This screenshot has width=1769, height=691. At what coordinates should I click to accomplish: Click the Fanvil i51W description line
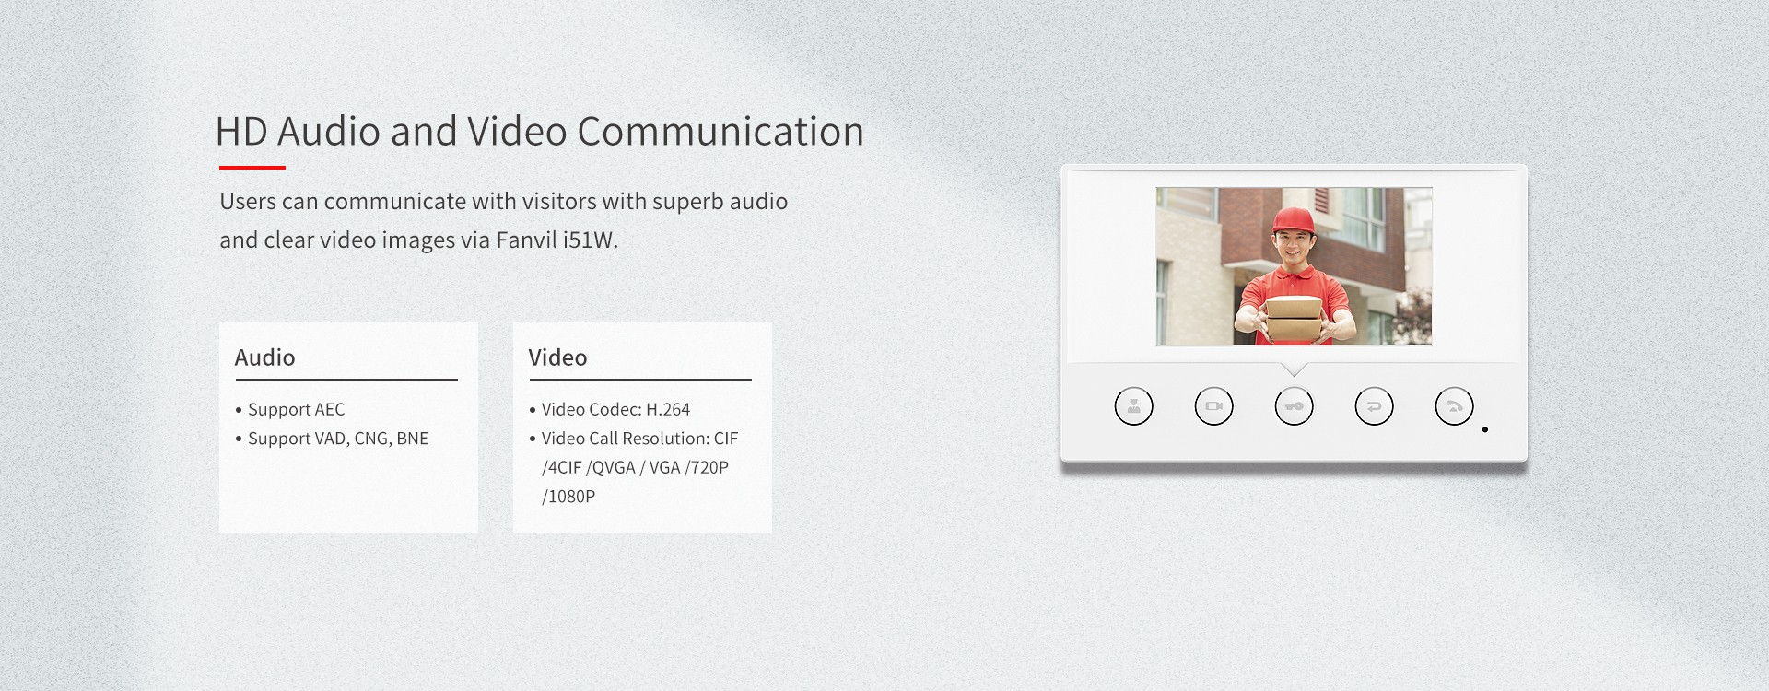tap(418, 240)
